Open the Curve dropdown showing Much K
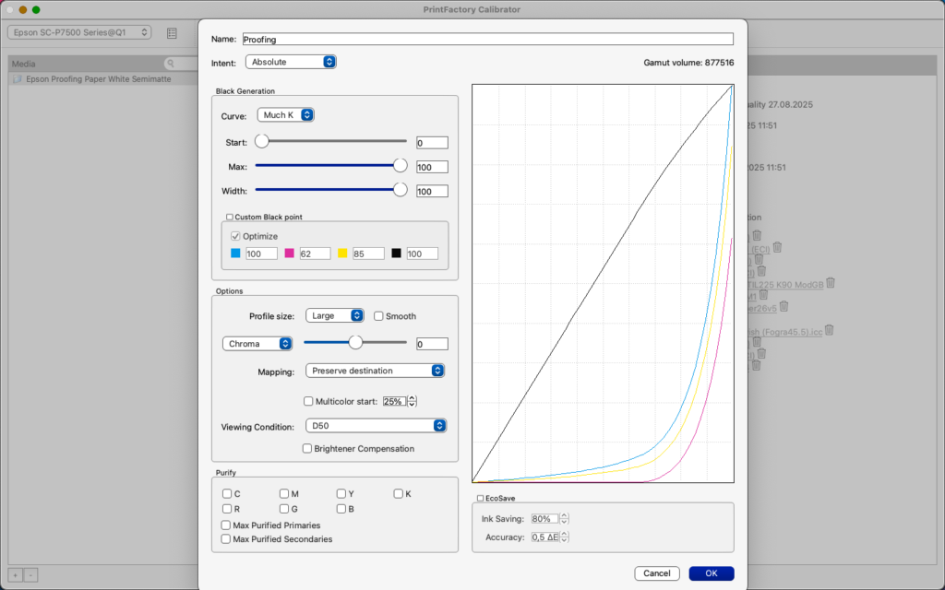This screenshot has width=945, height=590. tap(286, 115)
